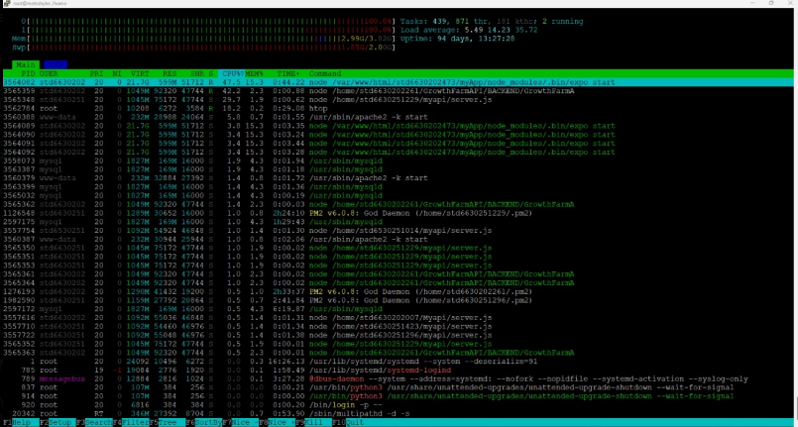Click the Command column header

tap(327, 73)
